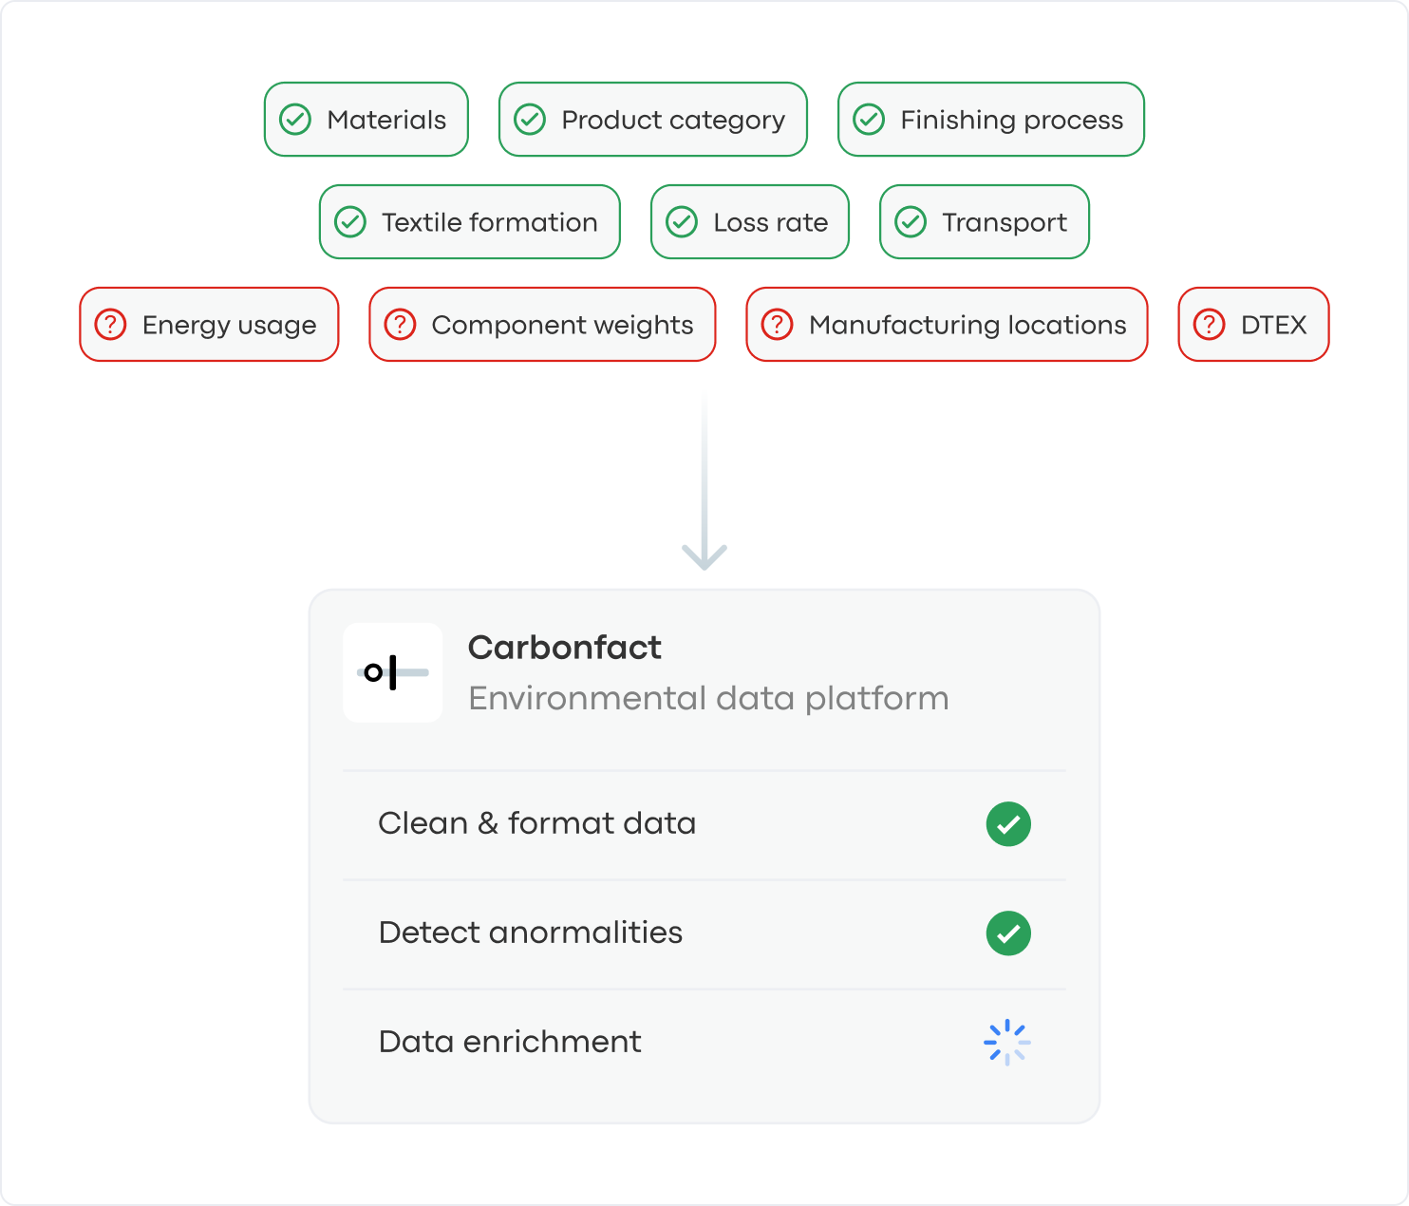
Task: Click the green check for Clean & format data
Action: tap(1008, 824)
